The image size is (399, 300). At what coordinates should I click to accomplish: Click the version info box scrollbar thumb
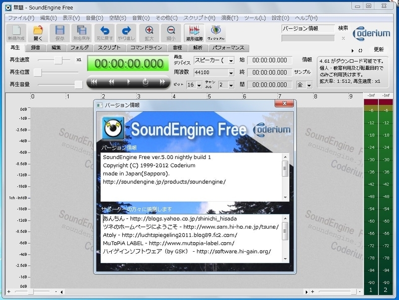click(285, 168)
